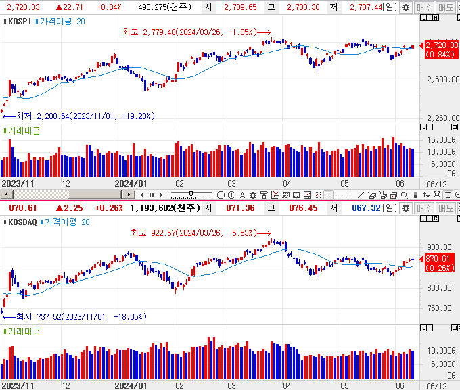Screen dimensions: 460x390
Task: Open the indicator chart icon with red line
Action: tap(275, 195)
